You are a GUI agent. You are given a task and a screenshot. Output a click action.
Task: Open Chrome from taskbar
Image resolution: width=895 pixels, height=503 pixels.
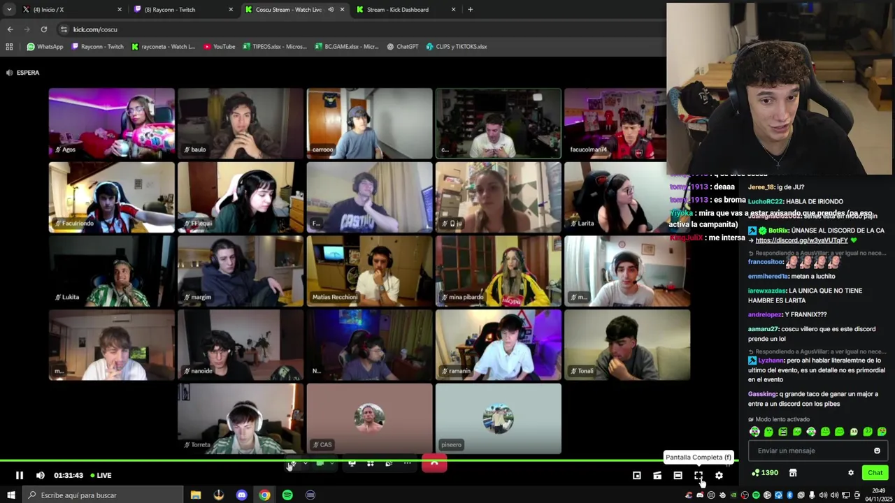pyautogui.click(x=264, y=495)
